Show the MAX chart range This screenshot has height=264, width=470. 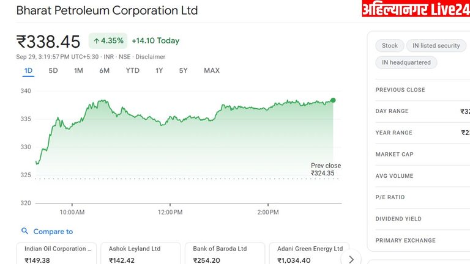[212, 70]
